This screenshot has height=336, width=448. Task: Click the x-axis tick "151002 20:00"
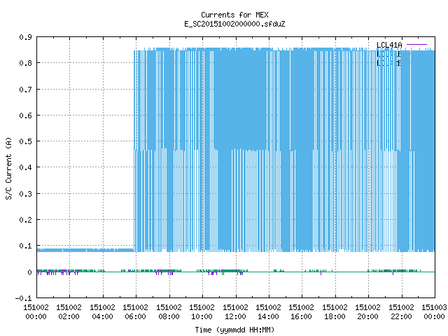point(367,312)
